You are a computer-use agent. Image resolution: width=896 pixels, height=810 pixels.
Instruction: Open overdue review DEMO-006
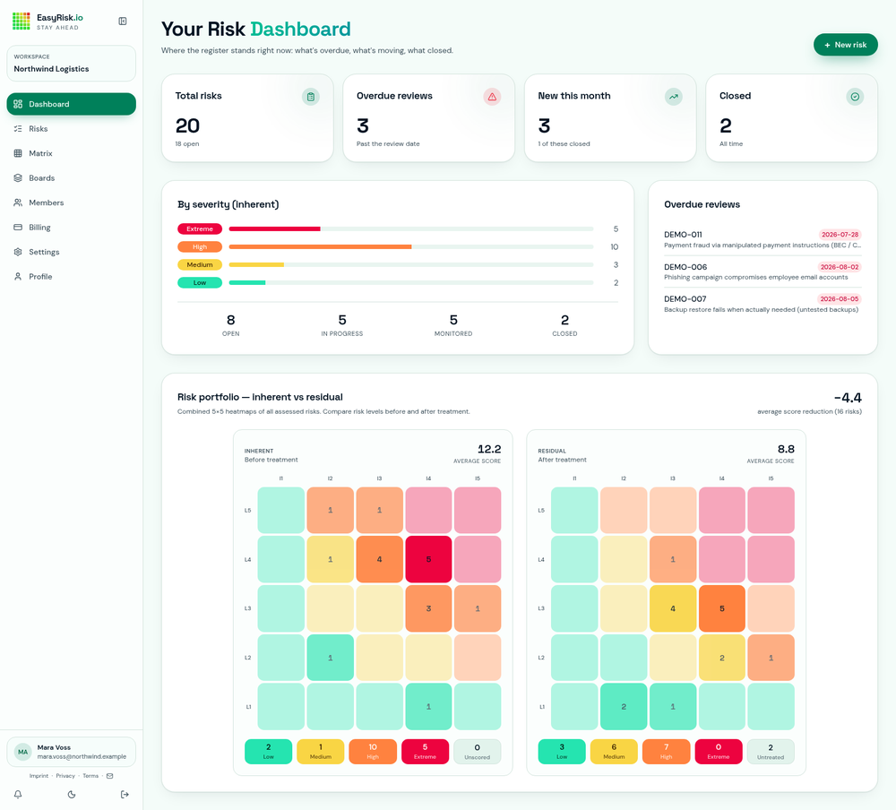(x=762, y=271)
